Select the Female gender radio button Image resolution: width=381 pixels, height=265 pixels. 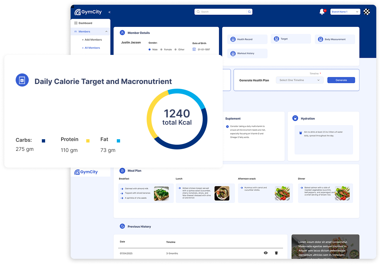click(162, 49)
